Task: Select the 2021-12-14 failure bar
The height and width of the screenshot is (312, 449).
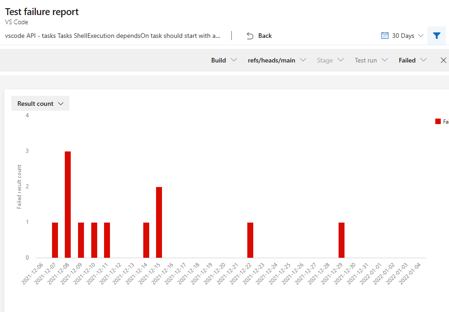Action: click(x=146, y=240)
